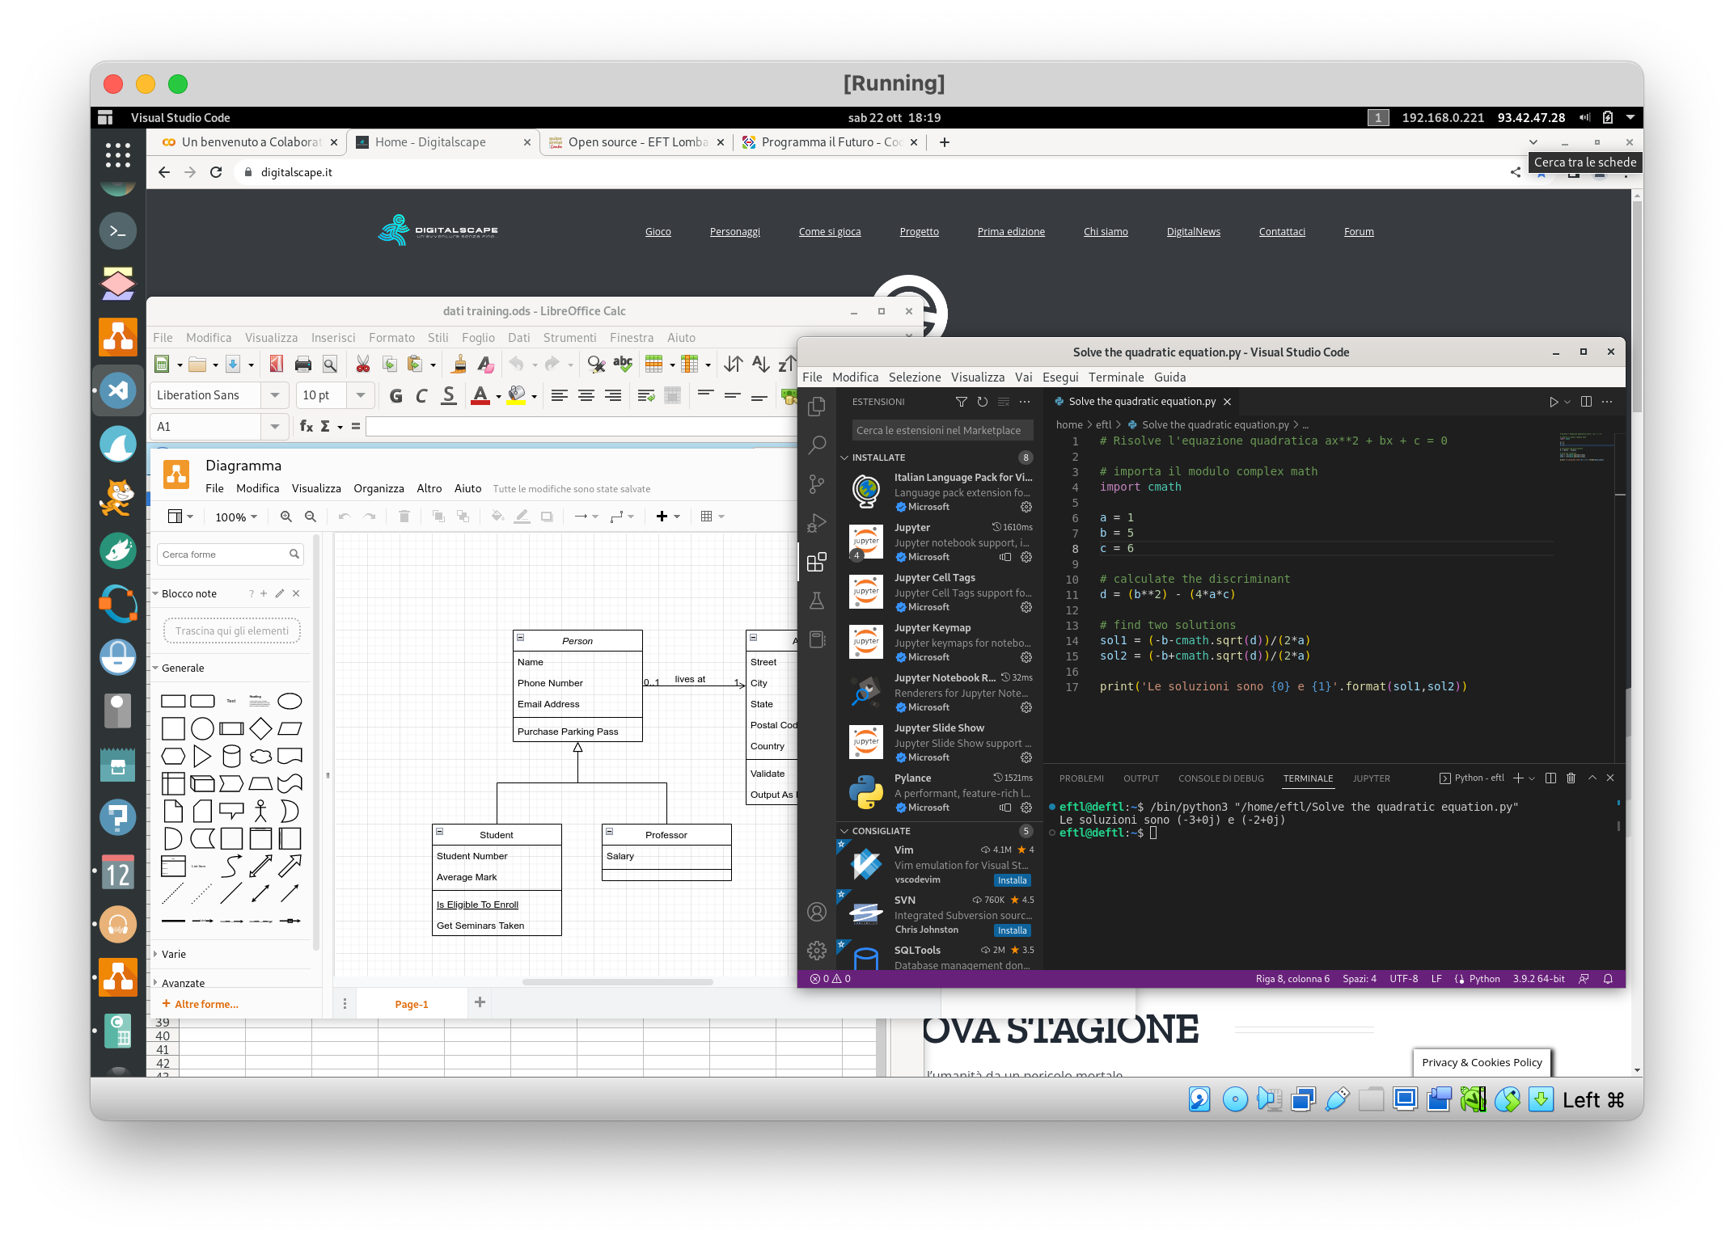
Task: Toggle align left in Calc toolbar
Action: (x=559, y=395)
